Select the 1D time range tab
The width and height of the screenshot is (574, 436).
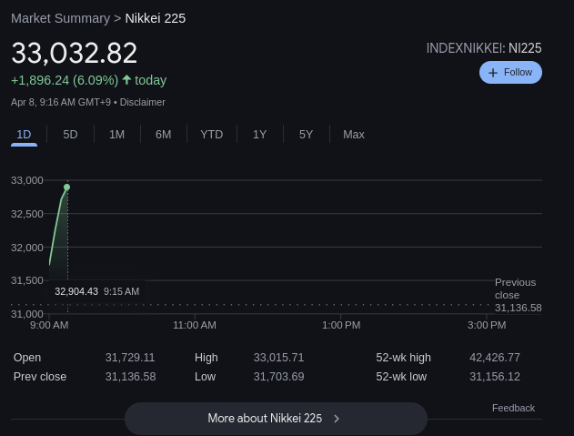pos(24,135)
